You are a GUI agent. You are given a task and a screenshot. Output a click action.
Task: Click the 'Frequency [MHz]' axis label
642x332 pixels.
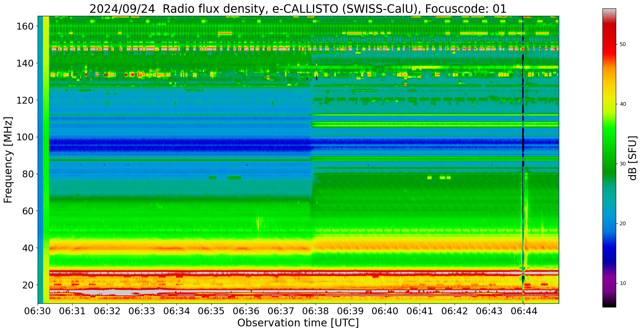pyautogui.click(x=8, y=160)
